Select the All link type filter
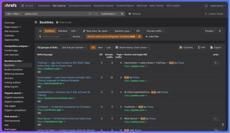Screen dimensions: 230x133 click(x=40, y=31)
